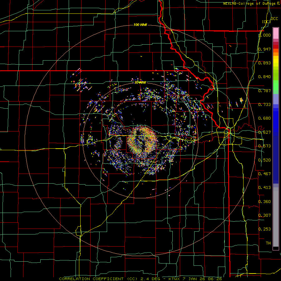Click the 0.627 legend value
The width and height of the screenshot is (281, 281).
coord(264,132)
